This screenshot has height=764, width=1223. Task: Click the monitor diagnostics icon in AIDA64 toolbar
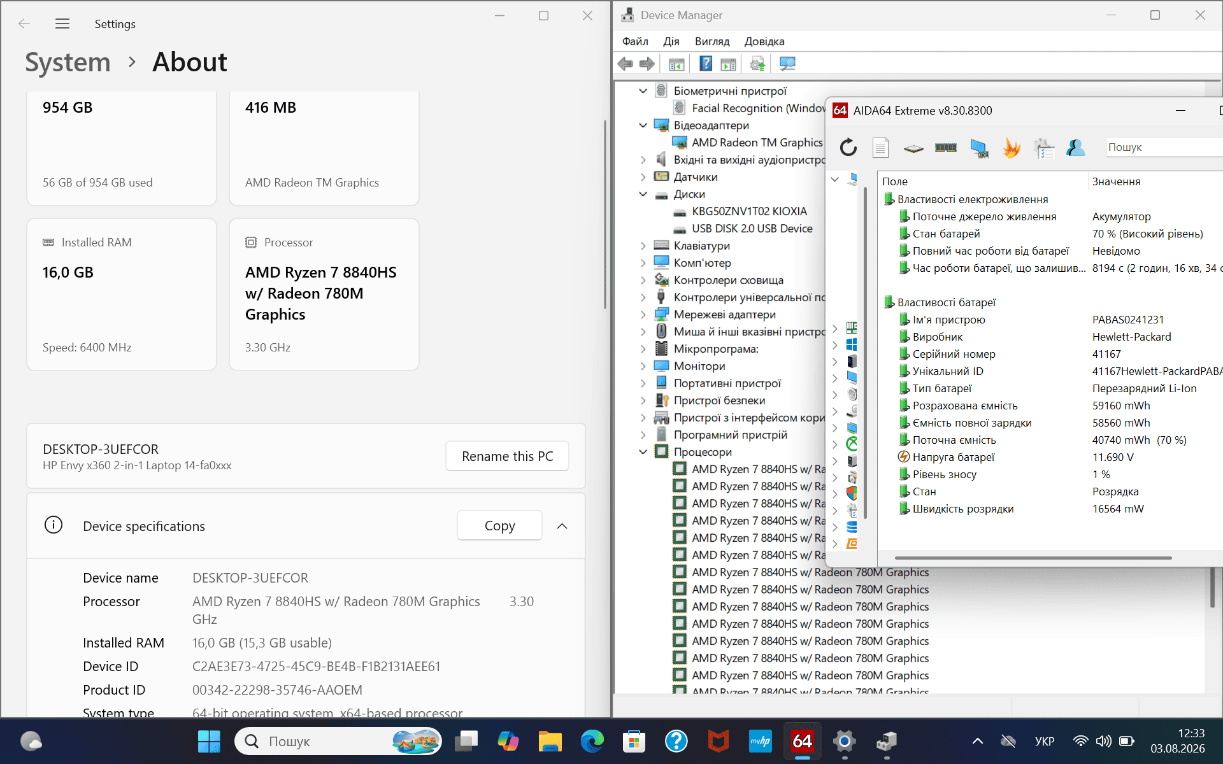pyautogui.click(x=979, y=148)
